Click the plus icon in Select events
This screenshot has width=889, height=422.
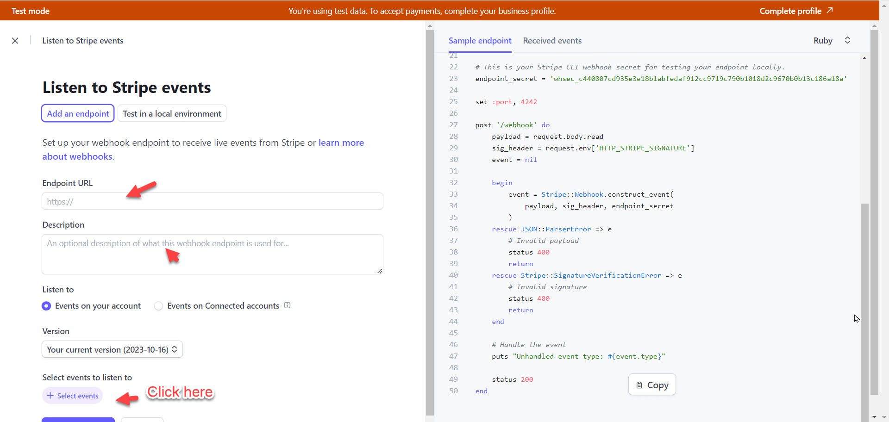50,396
